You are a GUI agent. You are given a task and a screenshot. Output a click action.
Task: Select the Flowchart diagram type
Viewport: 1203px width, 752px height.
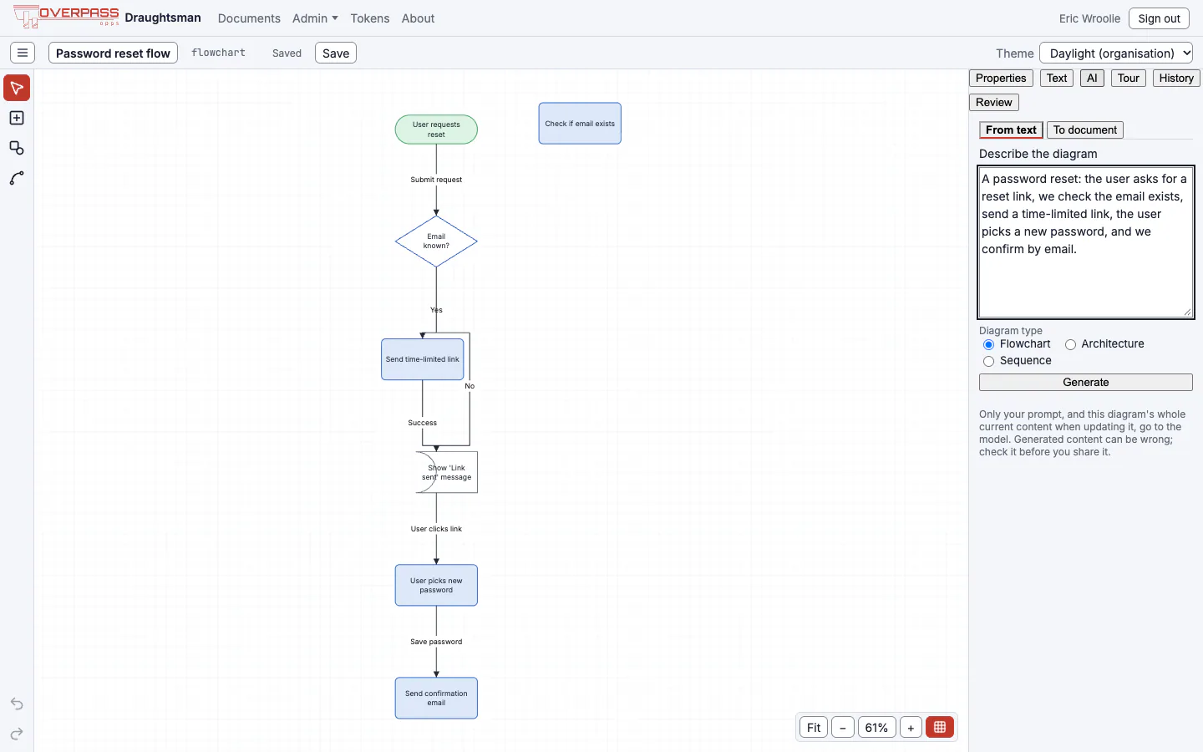click(988, 344)
